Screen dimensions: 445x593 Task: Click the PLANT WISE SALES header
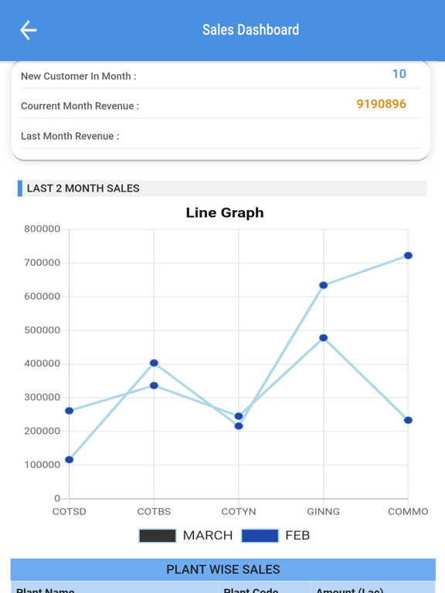click(x=222, y=570)
